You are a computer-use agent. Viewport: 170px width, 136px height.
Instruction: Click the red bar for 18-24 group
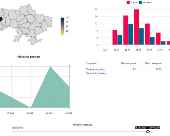tap(115, 37)
